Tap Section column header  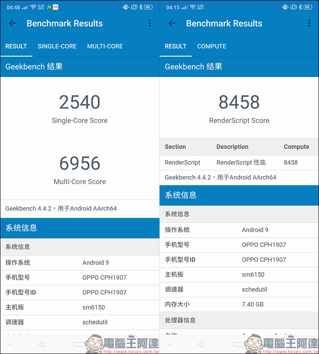point(175,147)
